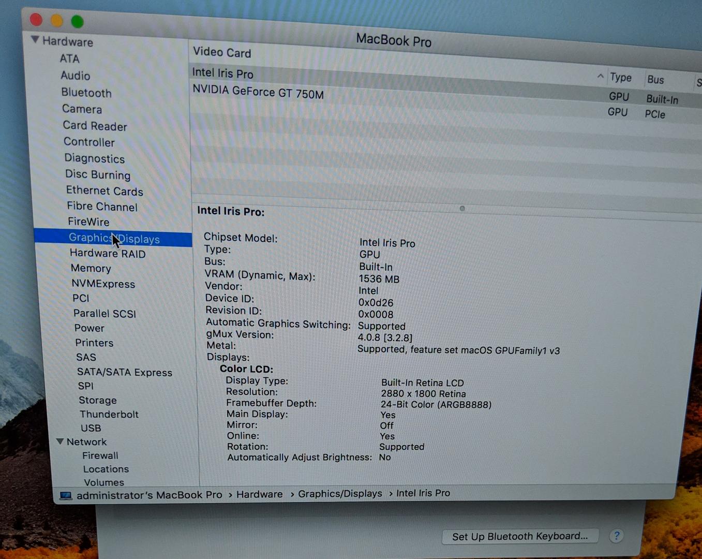Select Bluetooth in the sidebar
The height and width of the screenshot is (559, 702).
pyautogui.click(x=86, y=93)
